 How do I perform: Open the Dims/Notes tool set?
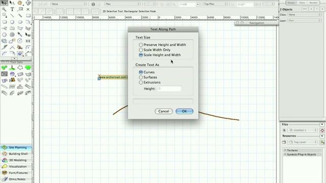(16, 179)
